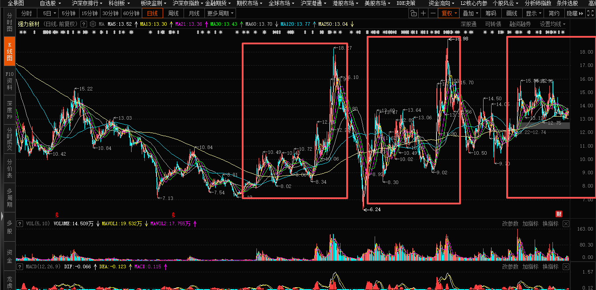Switch to the 15分钟 period
This screenshot has width=596, height=290.
[x=90, y=13]
